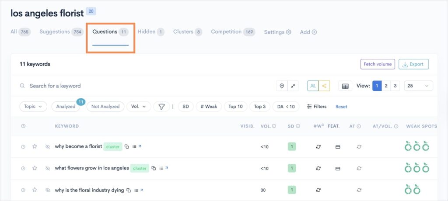Hide the 'why become a florist' keyword
The width and height of the screenshot is (448, 201).
coord(48,146)
